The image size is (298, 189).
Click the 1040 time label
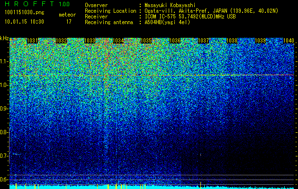pyautogui.click(x=289, y=41)
